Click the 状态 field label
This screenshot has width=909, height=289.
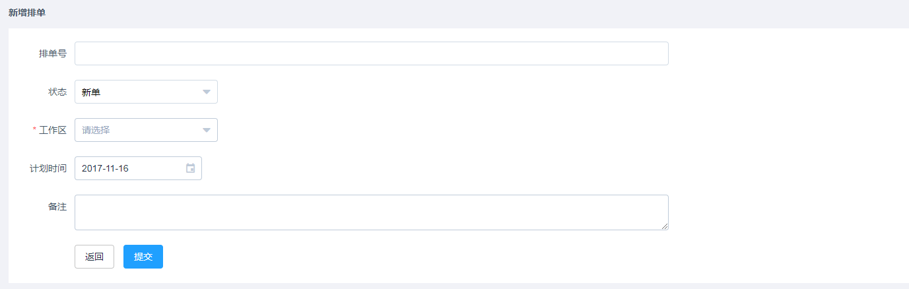click(x=57, y=92)
